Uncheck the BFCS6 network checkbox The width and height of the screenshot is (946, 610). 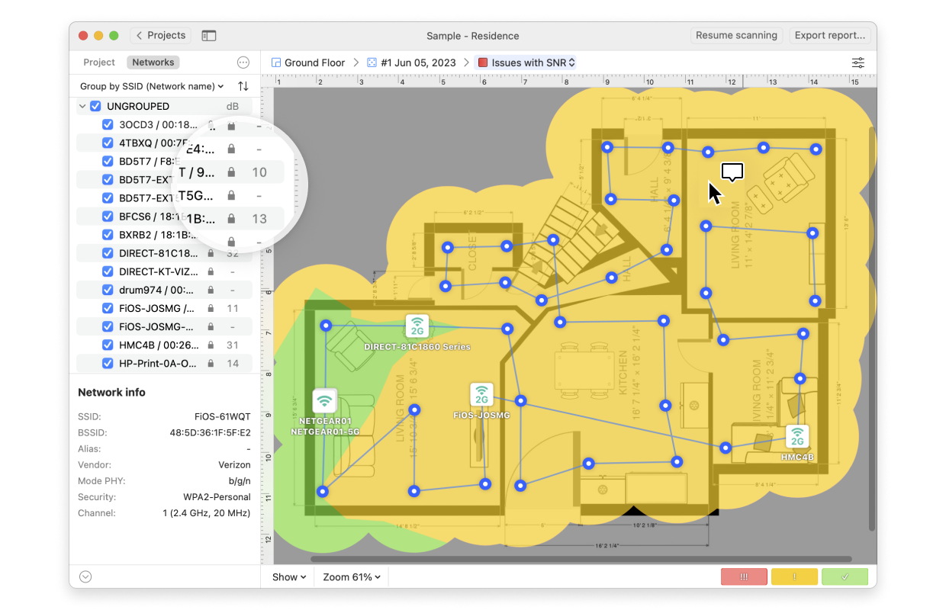pyautogui.click(x=108, y=216)
